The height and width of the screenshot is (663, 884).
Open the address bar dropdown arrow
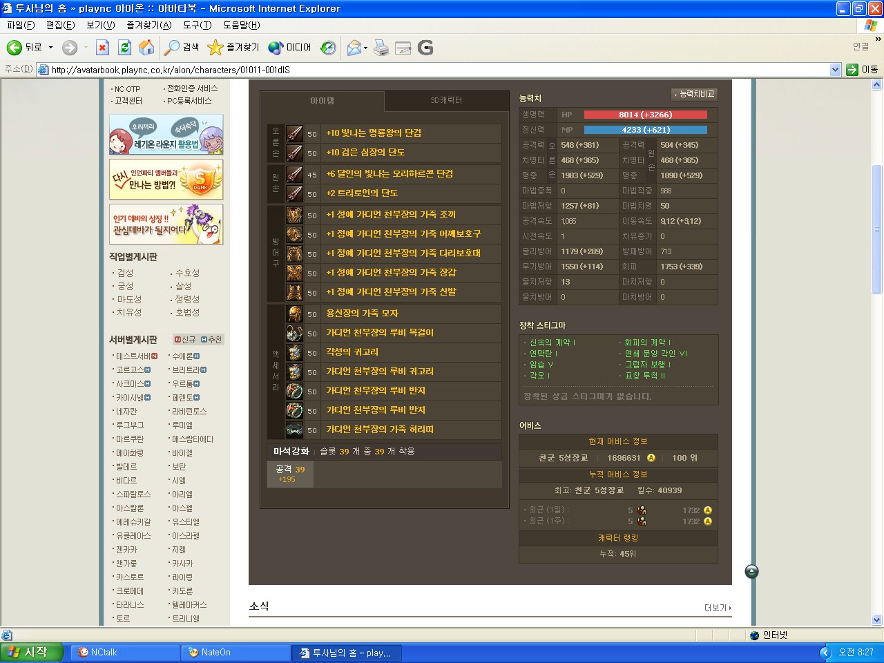coord(835,70)
